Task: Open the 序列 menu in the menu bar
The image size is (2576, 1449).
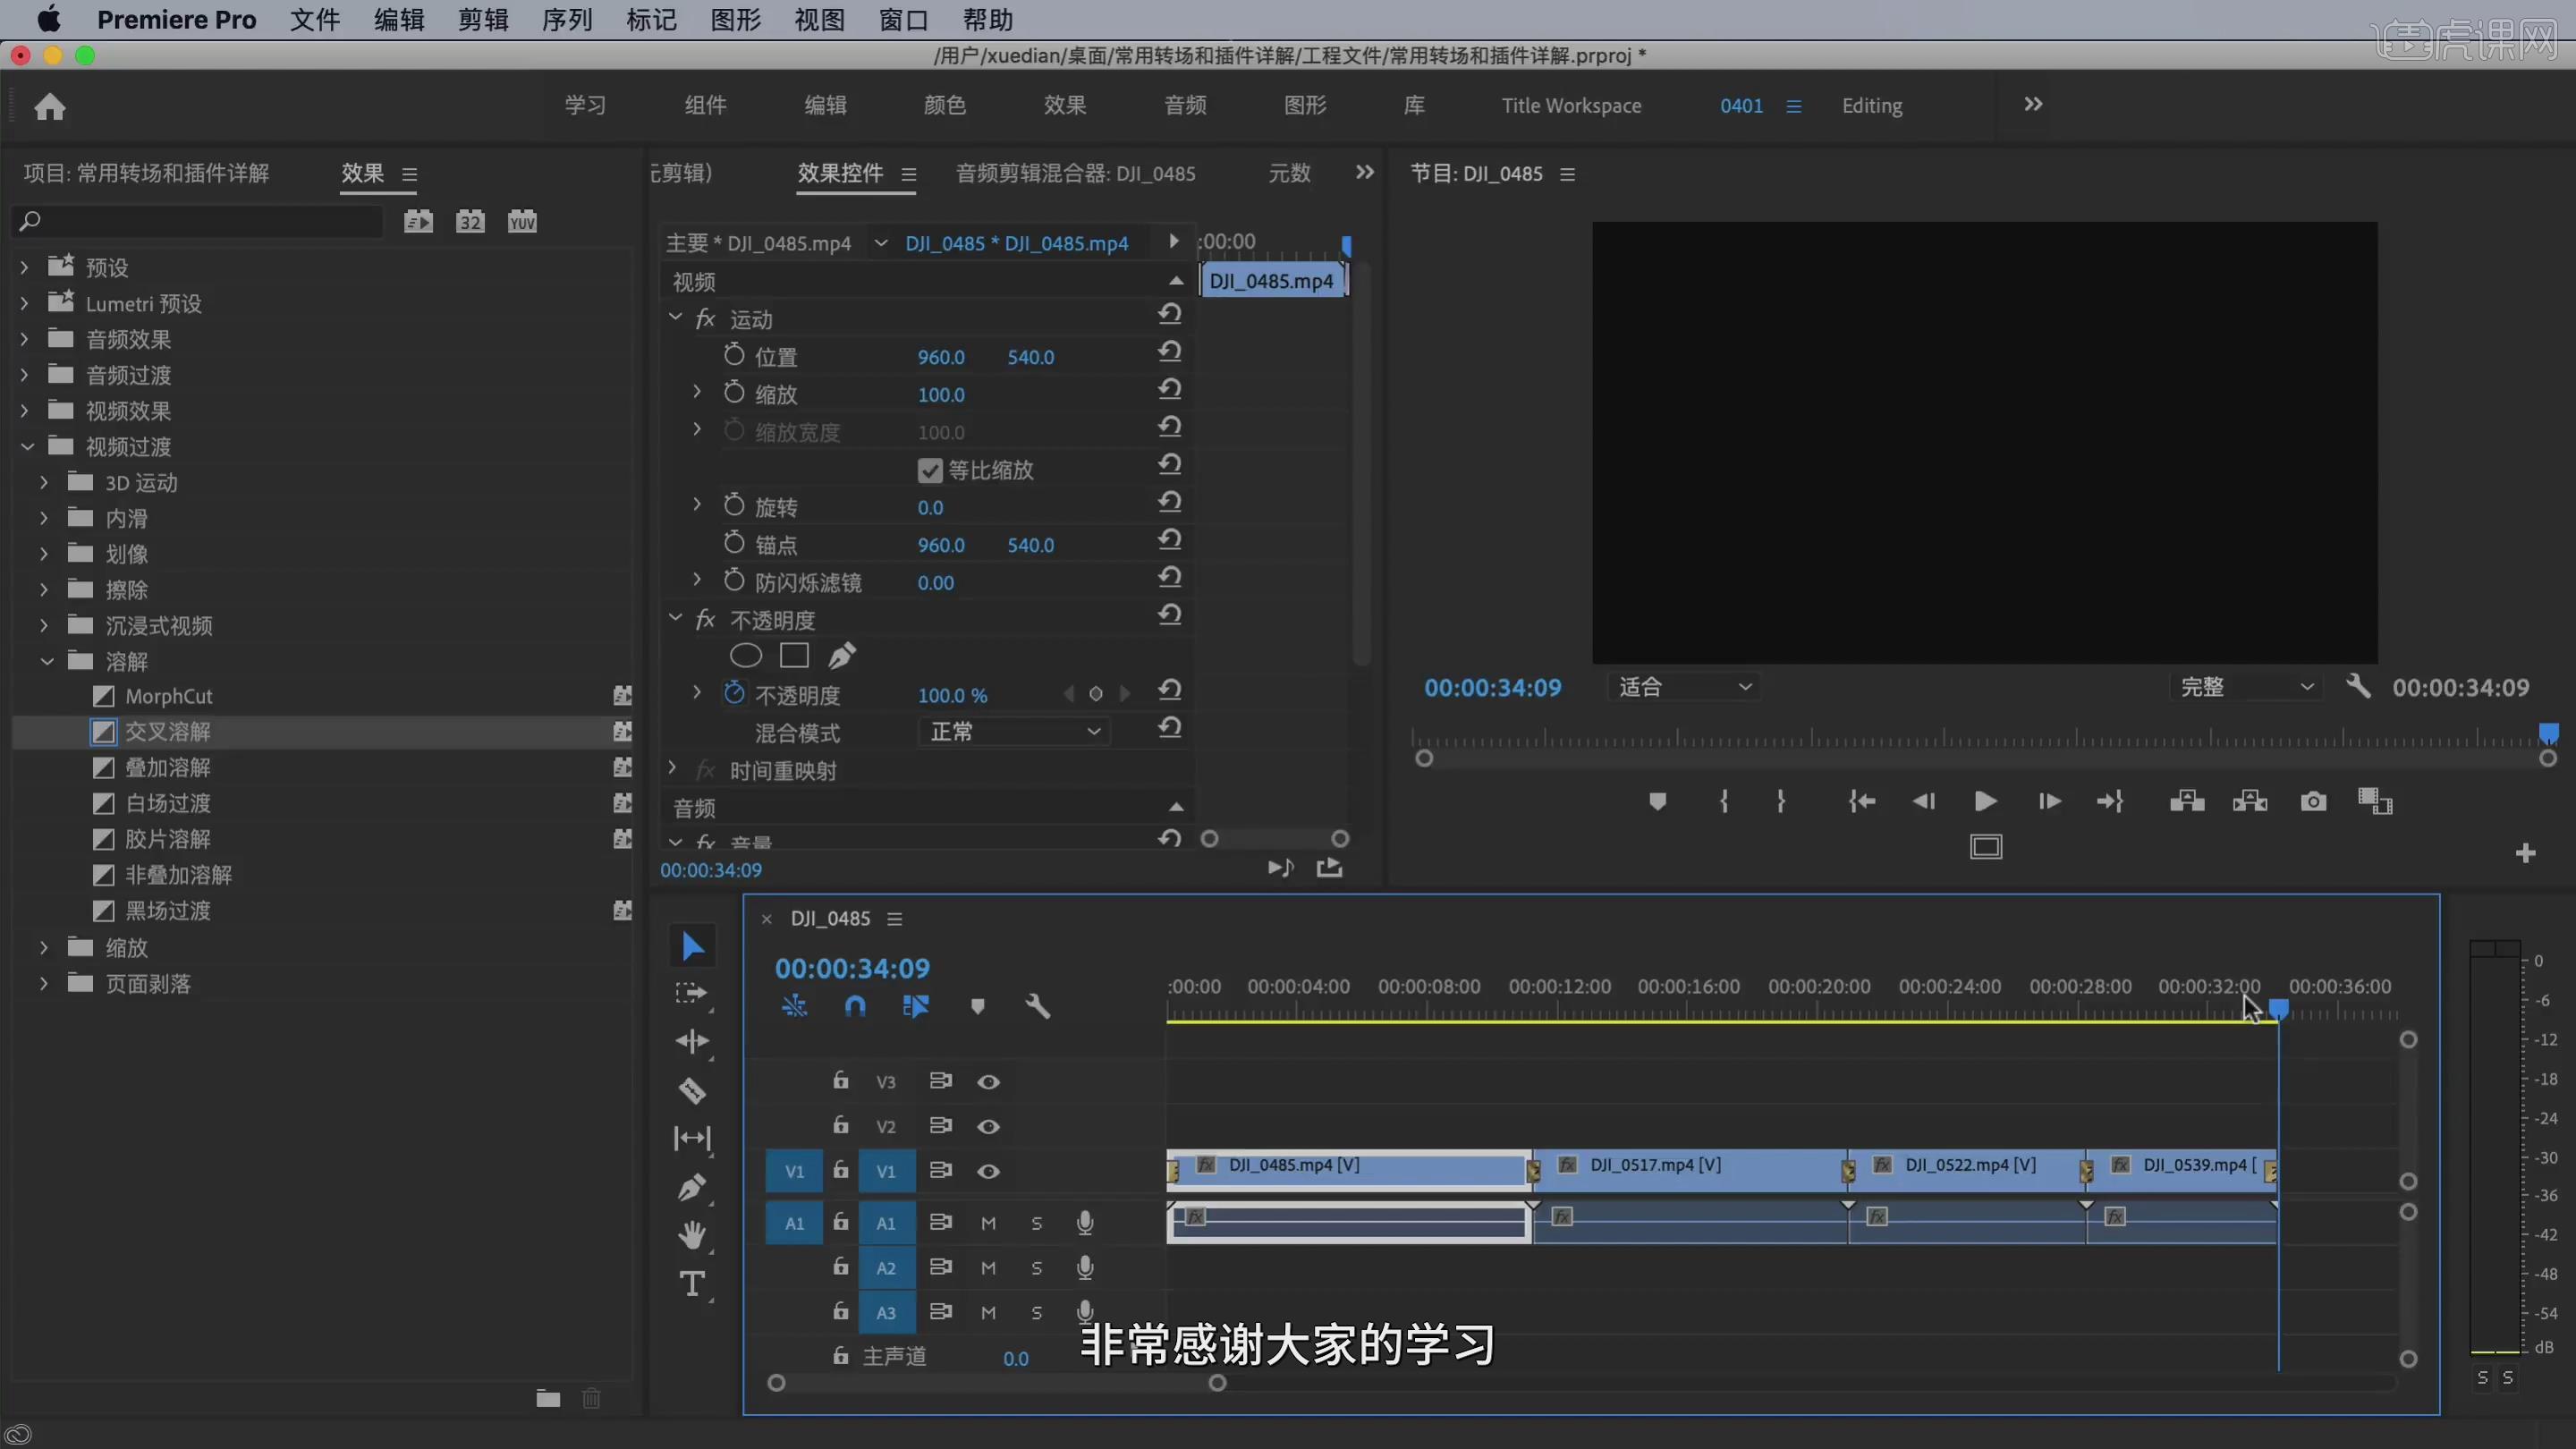Action: coord(567,20)
